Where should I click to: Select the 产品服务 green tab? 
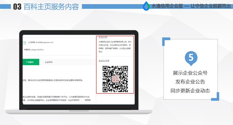(31, 62)
